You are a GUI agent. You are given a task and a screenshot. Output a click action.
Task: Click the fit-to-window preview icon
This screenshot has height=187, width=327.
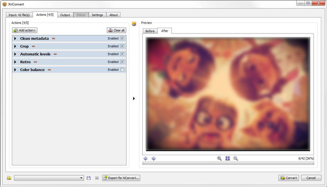pyautogui.click(x=228, y=158)
